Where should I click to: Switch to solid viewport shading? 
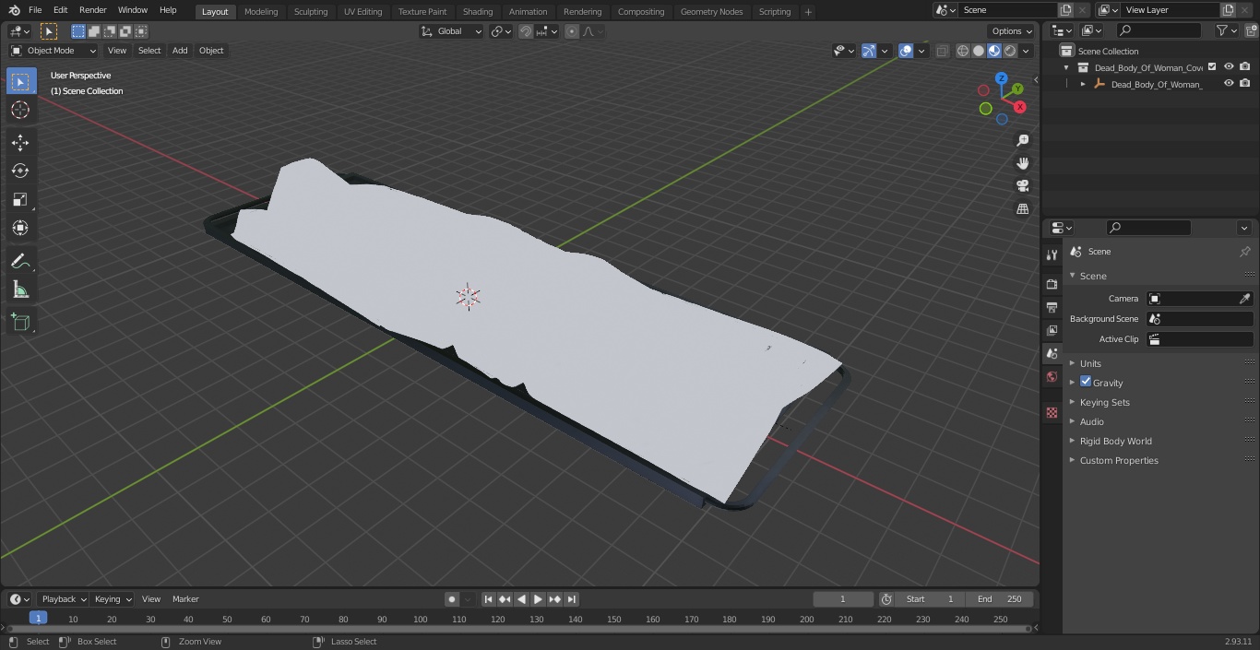979,51
